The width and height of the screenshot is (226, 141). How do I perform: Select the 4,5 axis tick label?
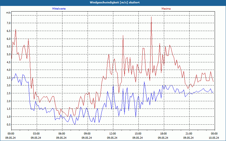coord(9,62)
